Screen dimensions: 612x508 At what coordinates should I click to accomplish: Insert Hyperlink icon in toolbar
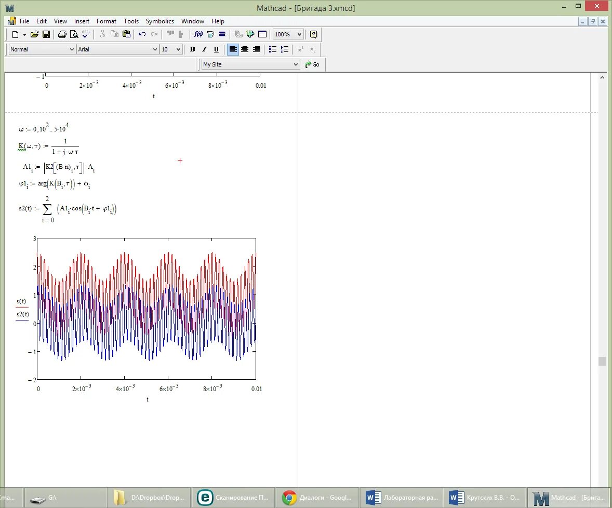238,34
